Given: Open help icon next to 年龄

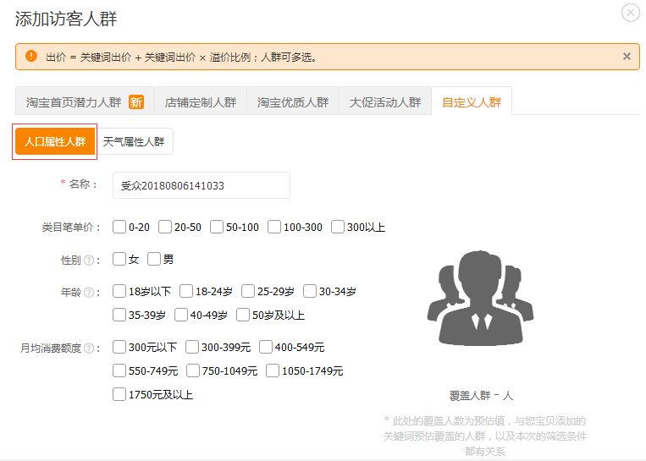Looking at the screenshot, I should (89, 292).
